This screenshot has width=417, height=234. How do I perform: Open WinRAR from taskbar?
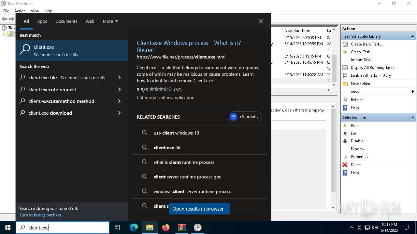[182, 227]
